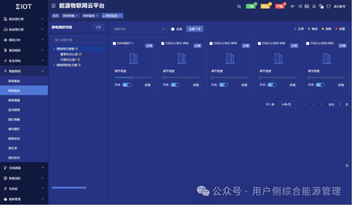Switch language with the translate icon

(321, 6)
